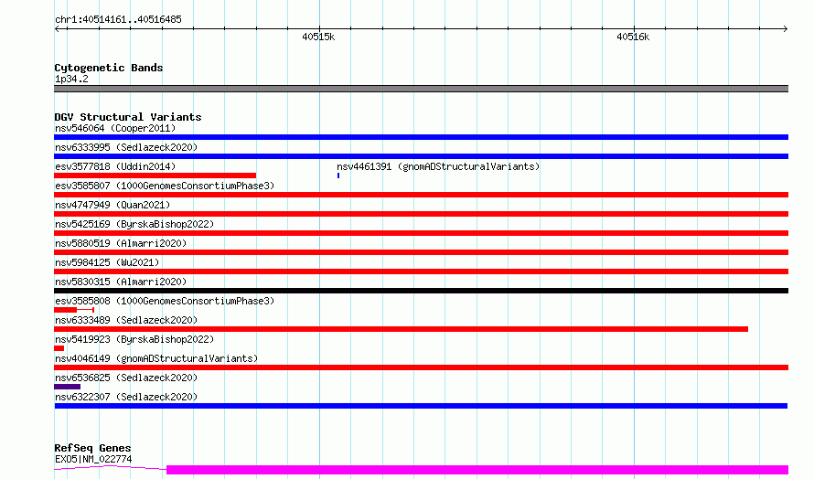Open the nsv6333489 (Sedlazeck2020) label
The height and width of the screenshot is (479, 814).
(x=126, y=320)
